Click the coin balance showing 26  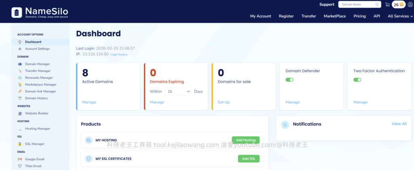(398, 4)
